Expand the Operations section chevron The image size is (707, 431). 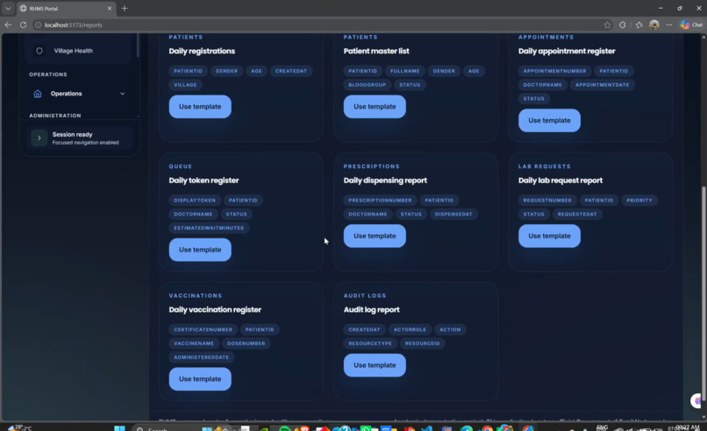[x=122, y=94]
